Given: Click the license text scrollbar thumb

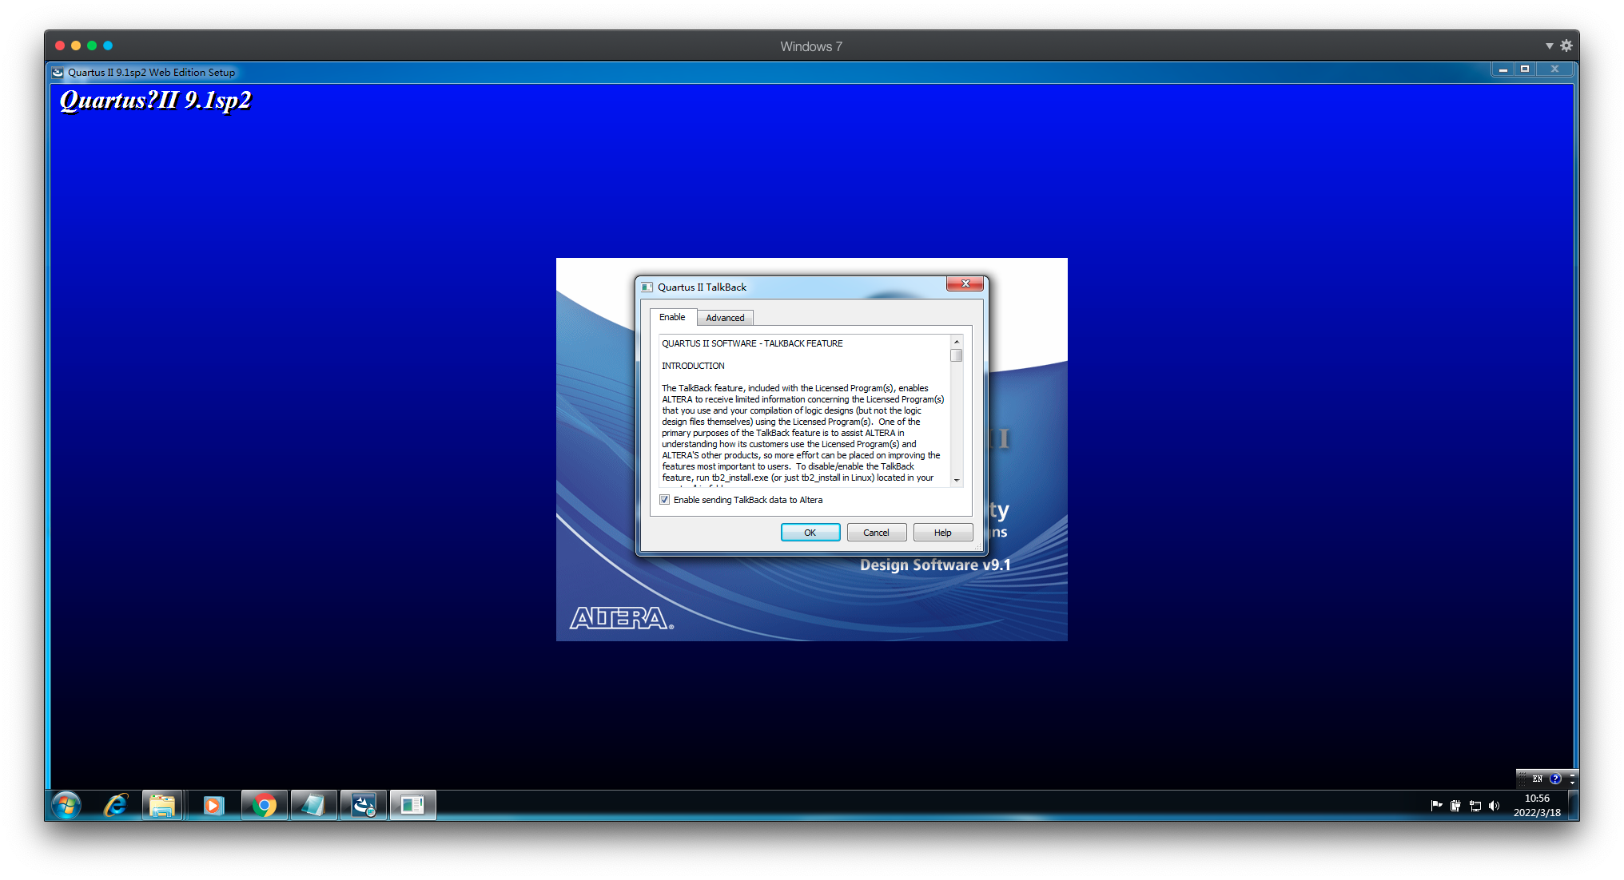Looking at the screenshot, I should pyautogui.click(x=957, y=355).
